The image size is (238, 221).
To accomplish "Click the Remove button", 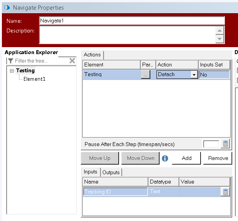I will (x=218, y=158).
